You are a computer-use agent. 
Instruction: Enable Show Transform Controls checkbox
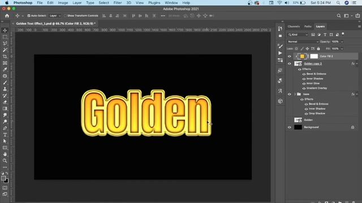coord(65,16)
